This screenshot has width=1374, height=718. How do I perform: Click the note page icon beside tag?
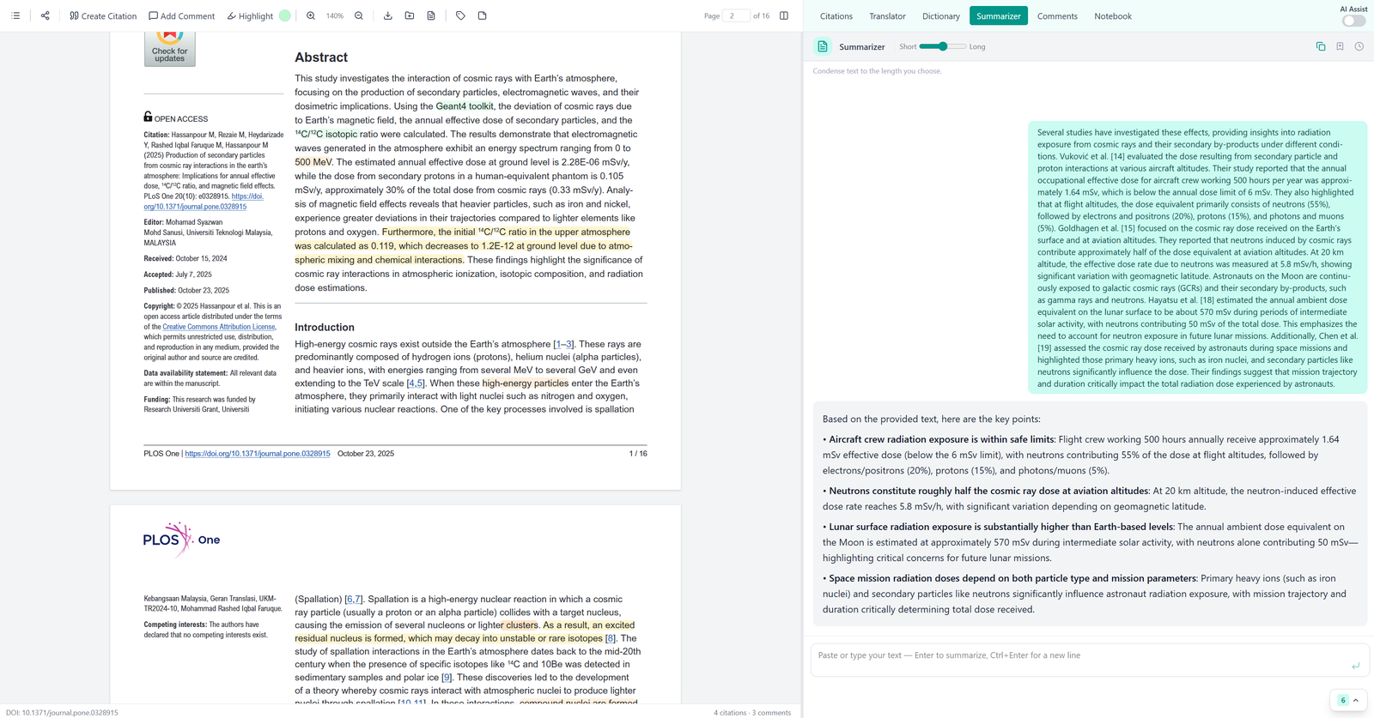(x=483, y=15)
